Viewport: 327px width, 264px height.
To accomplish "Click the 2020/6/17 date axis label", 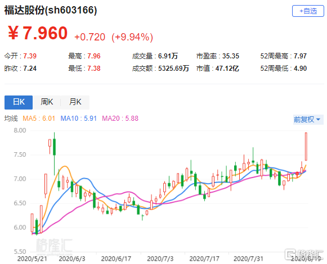I will coord(116,259).
